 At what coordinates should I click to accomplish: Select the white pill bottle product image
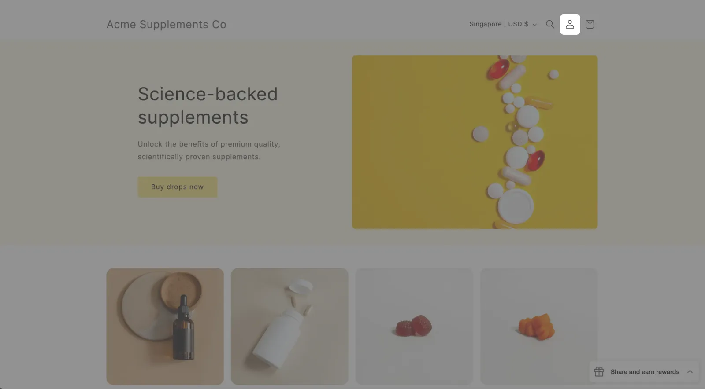(289, 327)
